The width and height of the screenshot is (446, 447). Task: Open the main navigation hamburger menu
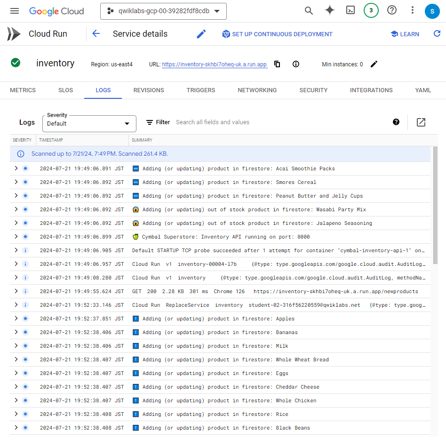[15, 11]
